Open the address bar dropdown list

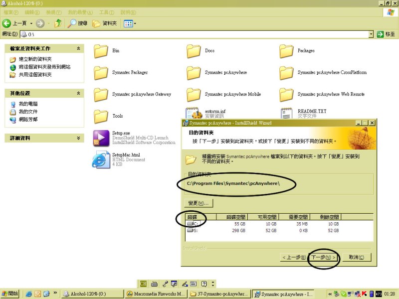tap(371, 34)
